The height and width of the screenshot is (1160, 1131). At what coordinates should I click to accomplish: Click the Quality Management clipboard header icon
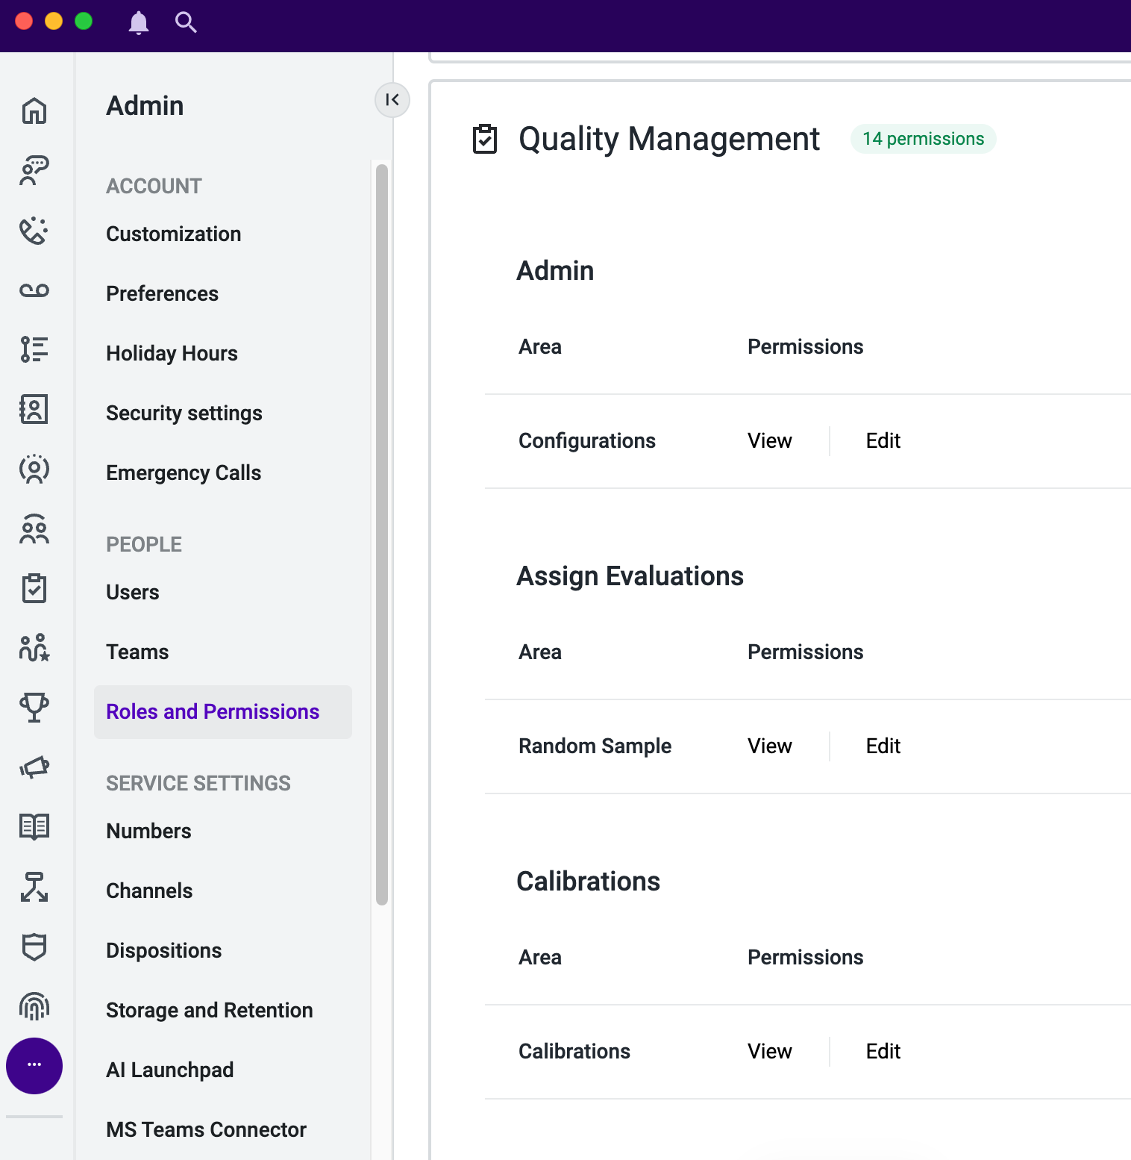pyautogui.click(x=485, y=139)
